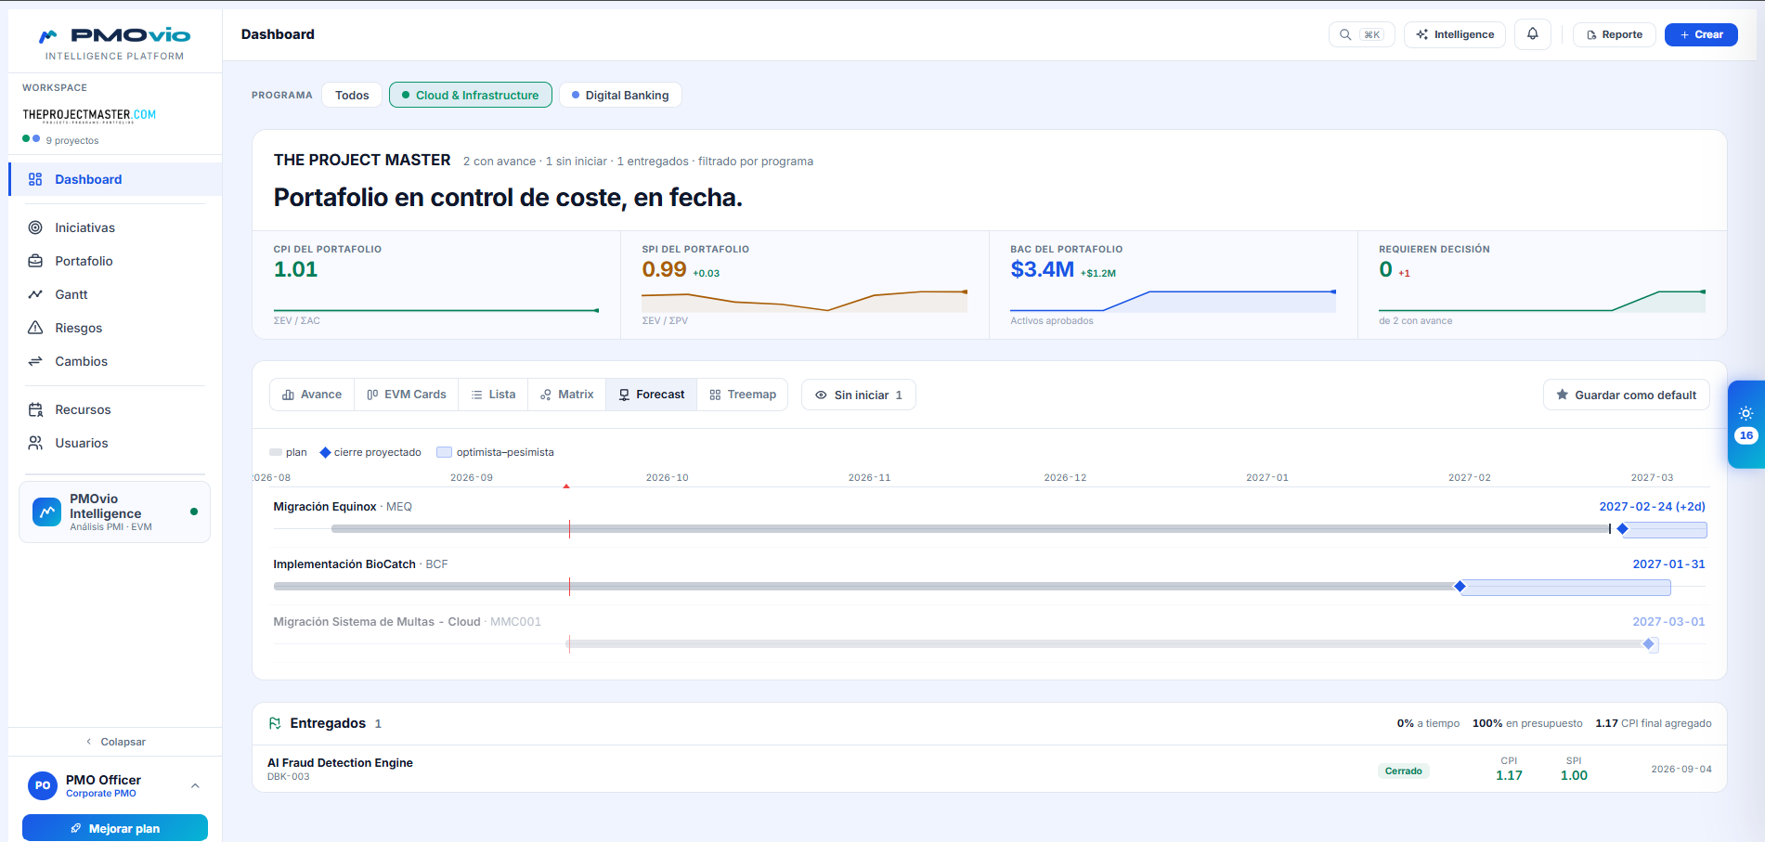Image resolution: width=1765 pixels, height=842 pixels.
Task: Click the 2027-02-24 (+2d) date label
Action: tap(1652, 506)
